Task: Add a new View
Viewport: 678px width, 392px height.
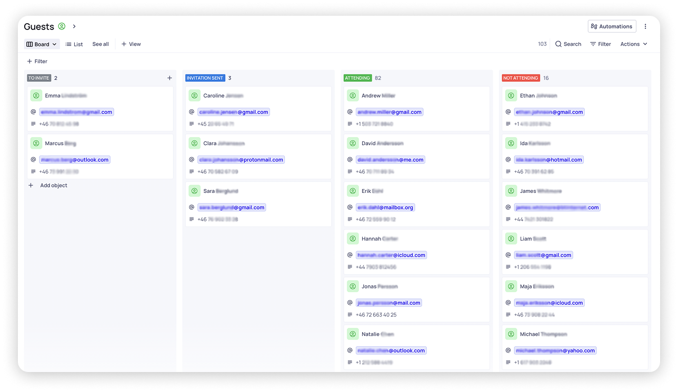Action: pyautogui.click(x=131, y=44)
